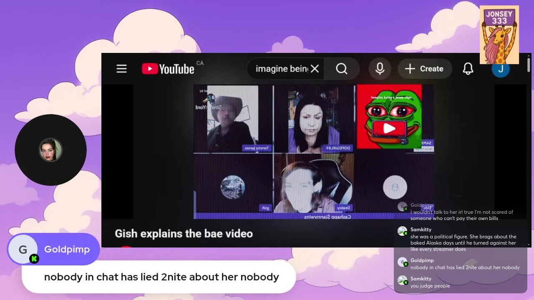Click Samkitty's 'you judge people' chat message
The image size is (534, 300).
point(430,286)
